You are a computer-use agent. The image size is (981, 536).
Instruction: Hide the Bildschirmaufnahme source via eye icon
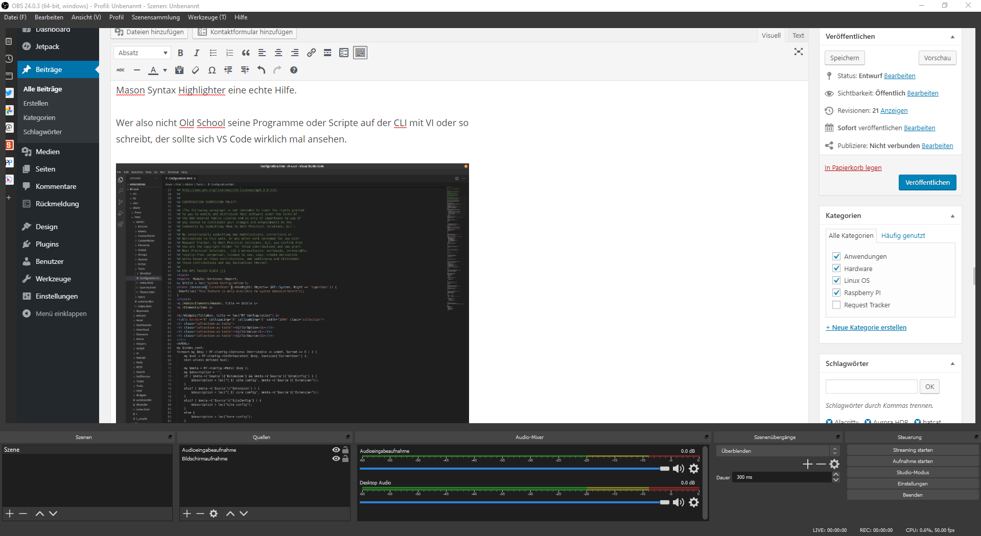(336, 459)
